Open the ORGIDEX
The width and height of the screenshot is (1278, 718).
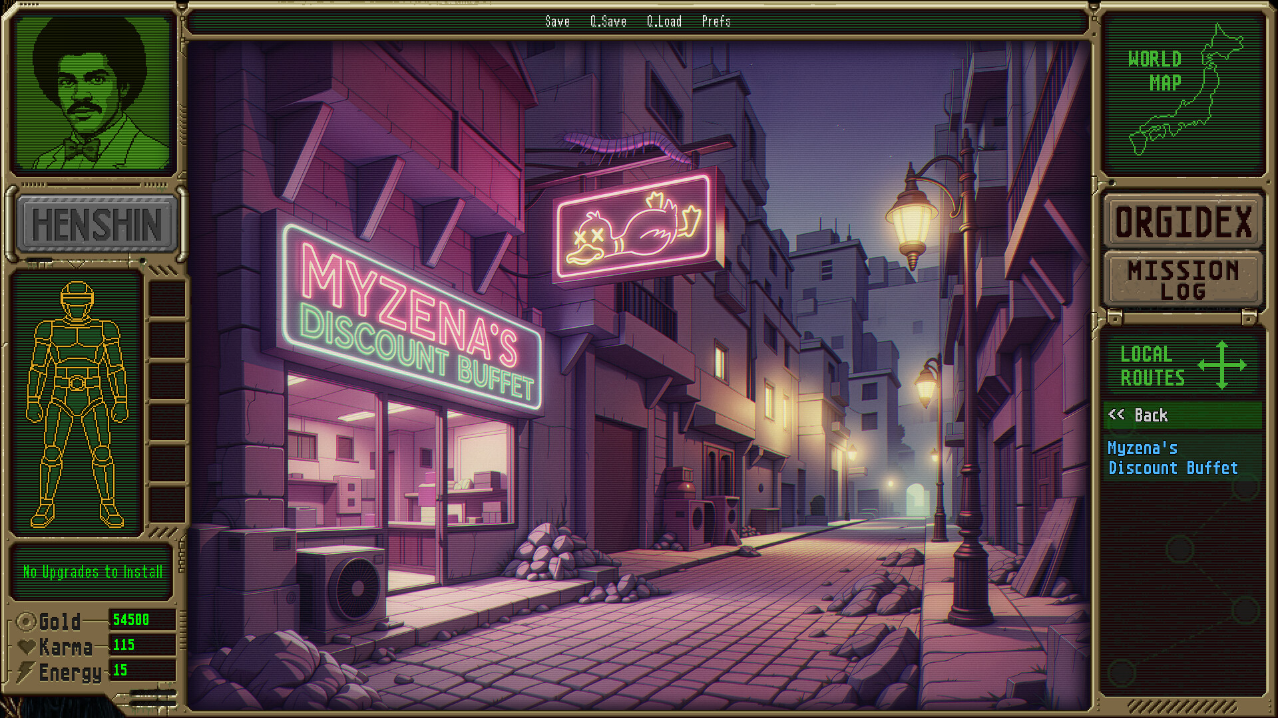click(1183, 222)
